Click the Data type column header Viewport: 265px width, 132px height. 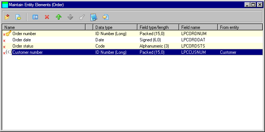(x=115, y=27)
